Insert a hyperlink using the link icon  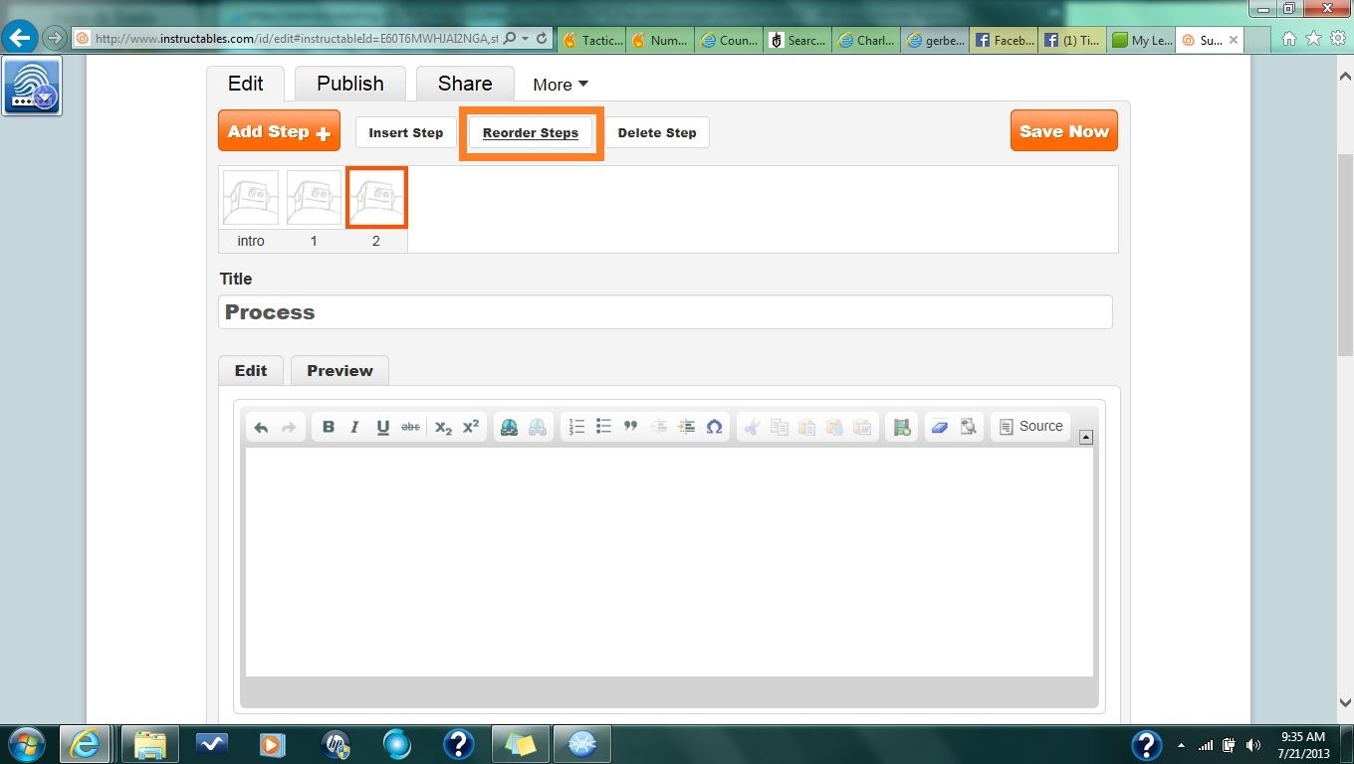(x=509, y=427)
